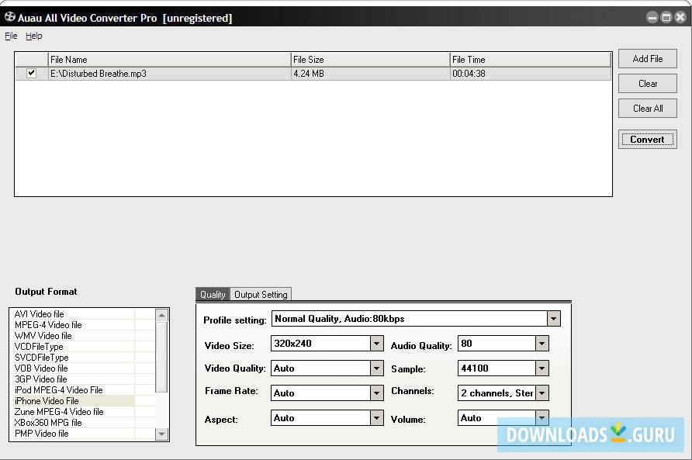Image resolution: width=692 pixels, height=460 pixels.
Task: Click the Clear button
Action: click(x=647, y=83)
